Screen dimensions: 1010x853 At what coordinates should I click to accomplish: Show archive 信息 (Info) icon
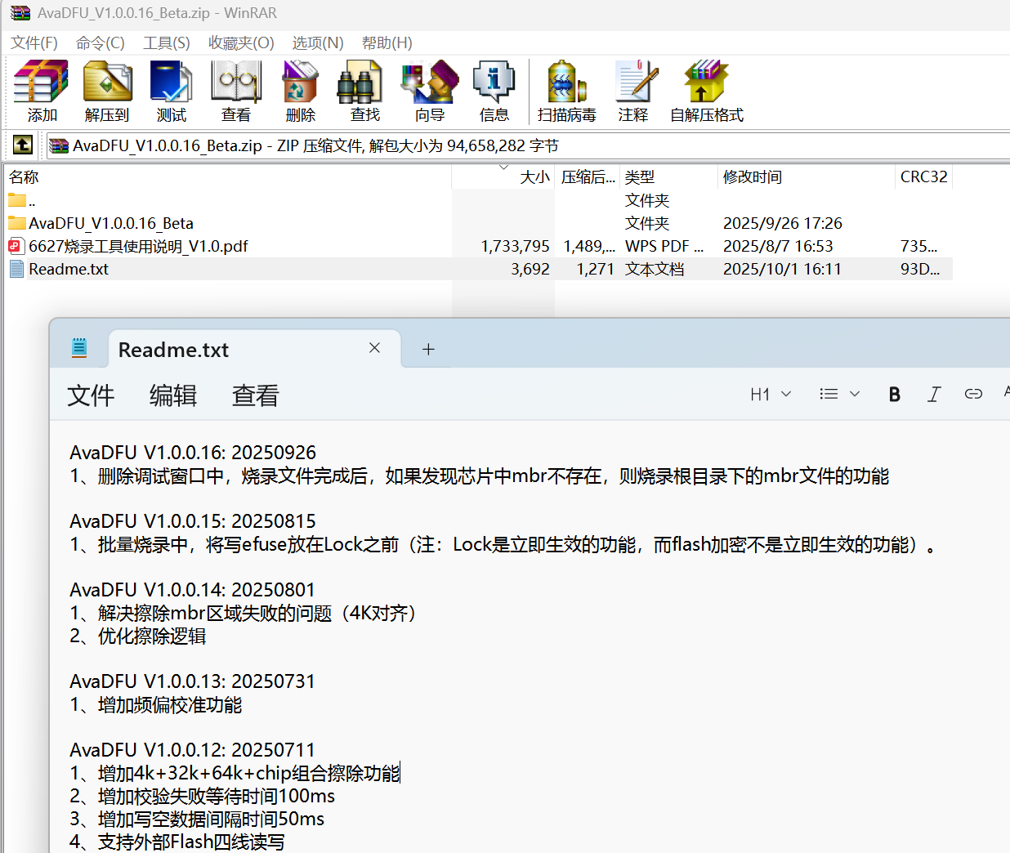point(494,91)
